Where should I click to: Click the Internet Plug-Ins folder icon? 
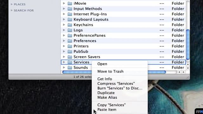(x=70, y=14)
